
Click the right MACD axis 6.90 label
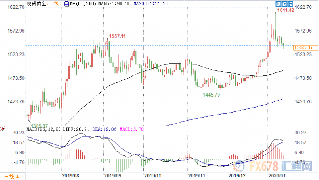point(299,152)
